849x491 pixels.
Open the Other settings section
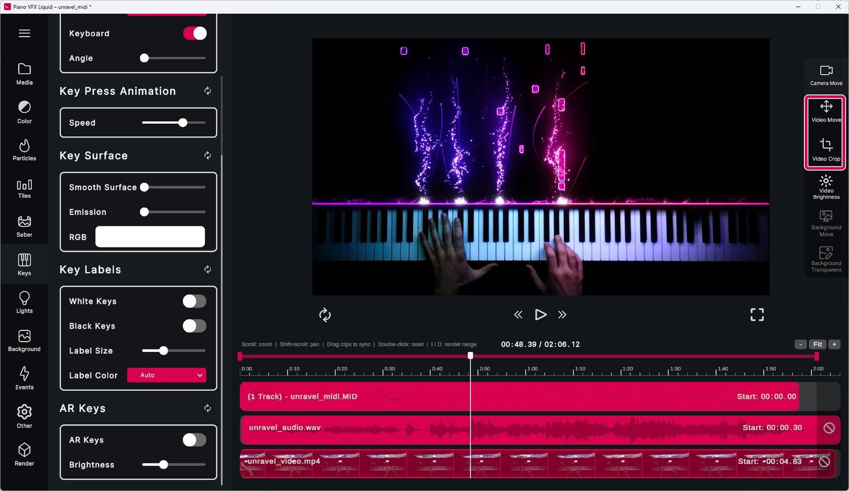[x=24, y=417]
